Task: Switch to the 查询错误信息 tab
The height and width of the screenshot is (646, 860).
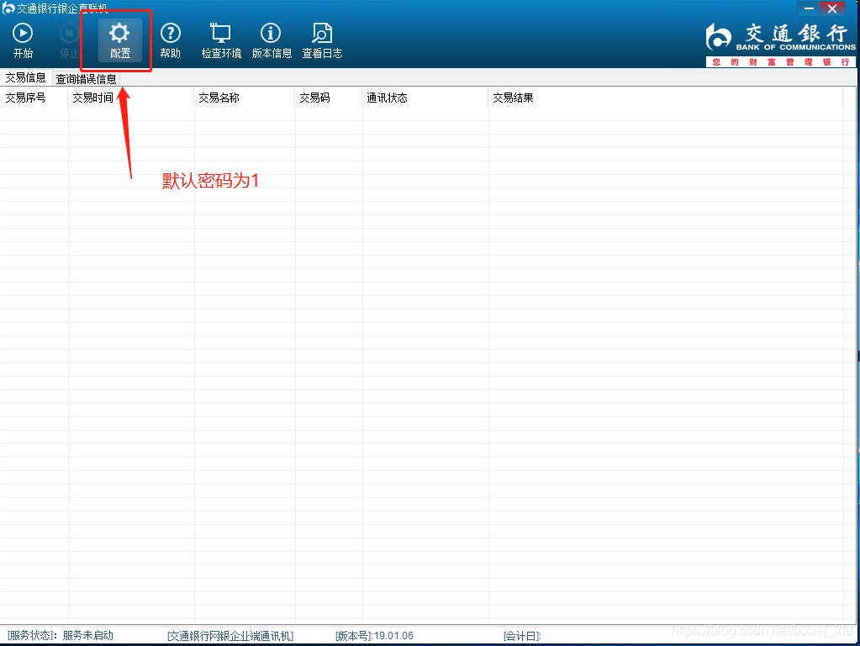Action: coord(86,79)
